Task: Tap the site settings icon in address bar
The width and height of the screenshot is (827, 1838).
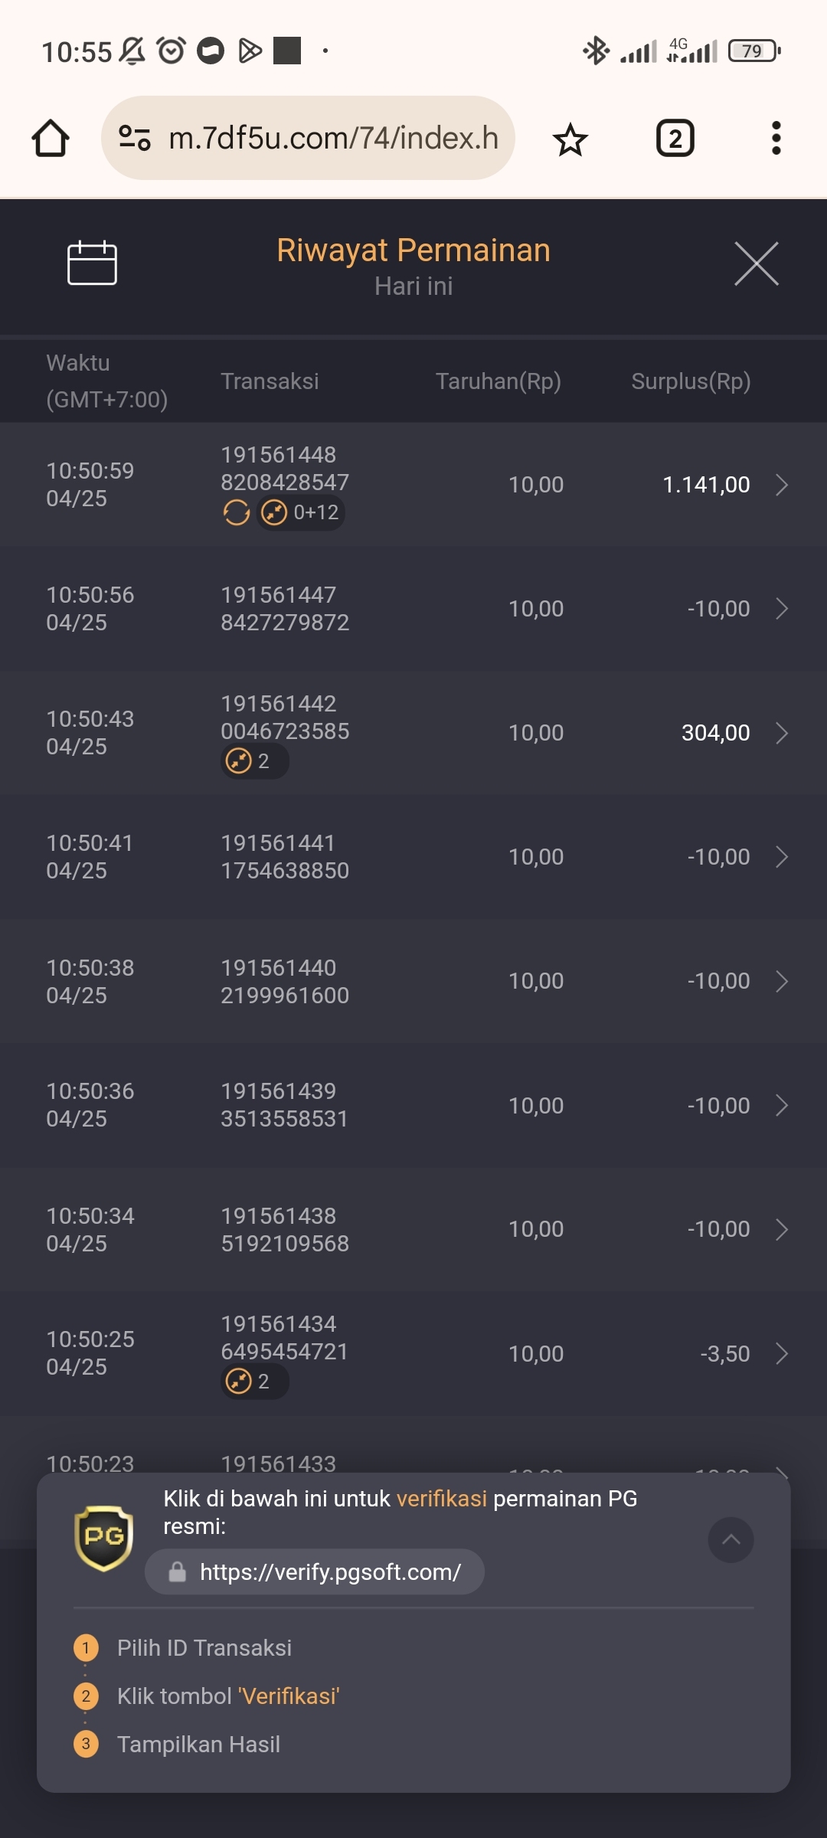Action: tap(135, 138)
